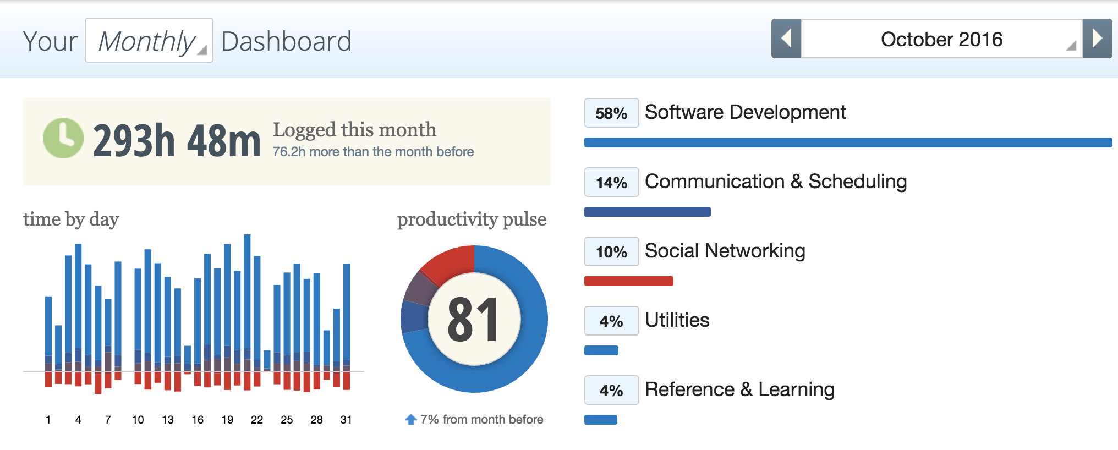
Task: Click the 76.2h more than month before link
Action: coord(373,152)
